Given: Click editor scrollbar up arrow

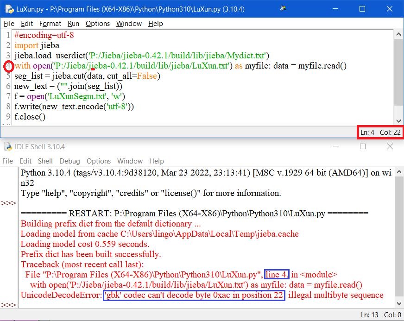Looking at the screenshot, I should click(x=398, y=34).
